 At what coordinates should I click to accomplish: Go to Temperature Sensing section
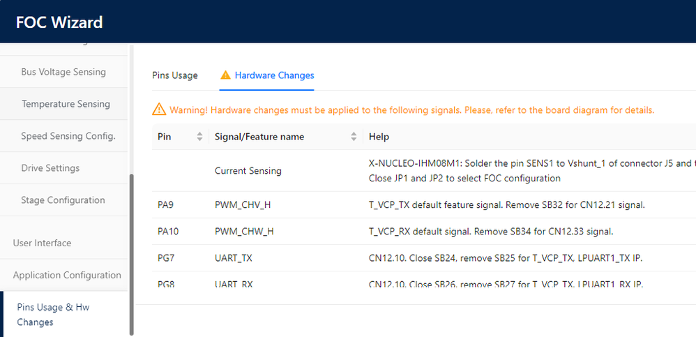click(66, 104)
